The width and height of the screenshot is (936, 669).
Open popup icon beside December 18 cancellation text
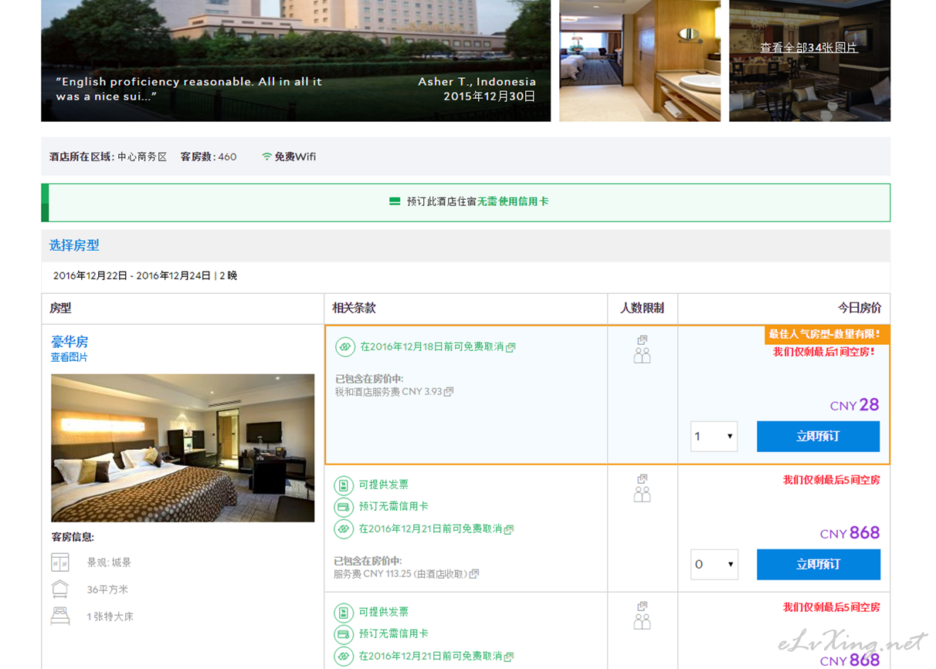click(x=510, y=347)
